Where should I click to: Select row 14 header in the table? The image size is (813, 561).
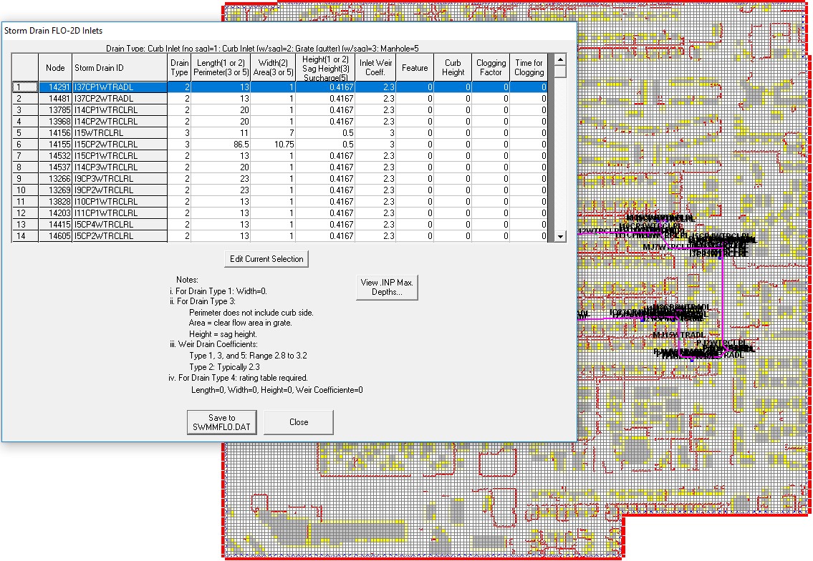[24, 236]
